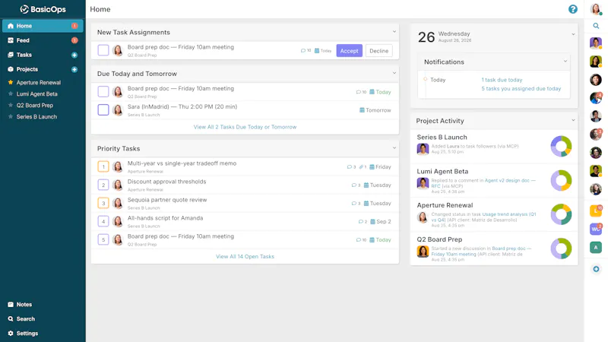
Task: Click the Series B Launch donut progress chart
Action: (561, 146)
